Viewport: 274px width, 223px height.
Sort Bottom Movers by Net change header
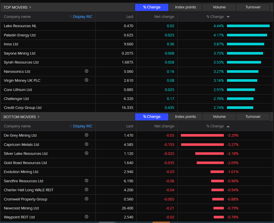tap(164, 126)
